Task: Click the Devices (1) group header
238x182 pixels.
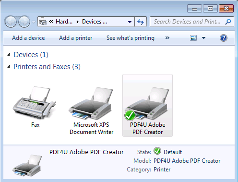Action: tap(31, 55)
